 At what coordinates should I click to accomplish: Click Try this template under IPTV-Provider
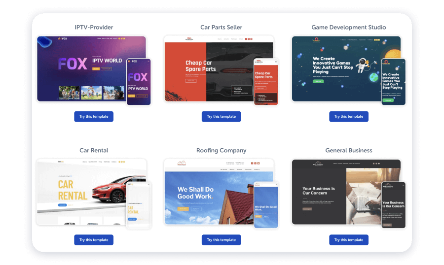tap(94, 117)
